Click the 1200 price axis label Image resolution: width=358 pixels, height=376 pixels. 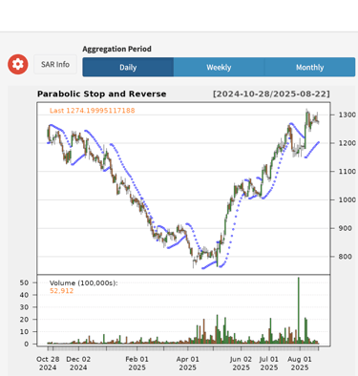pos(347,143)
